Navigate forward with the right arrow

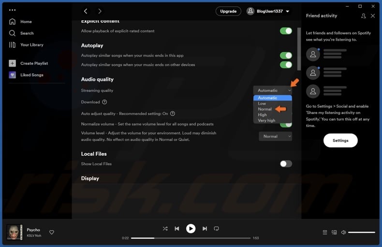[x=100, y=11]
